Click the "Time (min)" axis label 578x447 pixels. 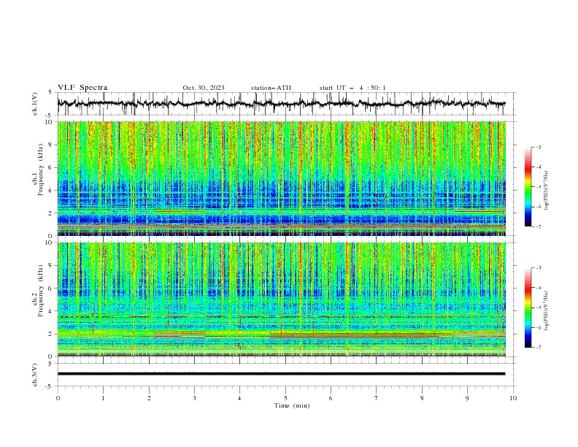point(292,405)
